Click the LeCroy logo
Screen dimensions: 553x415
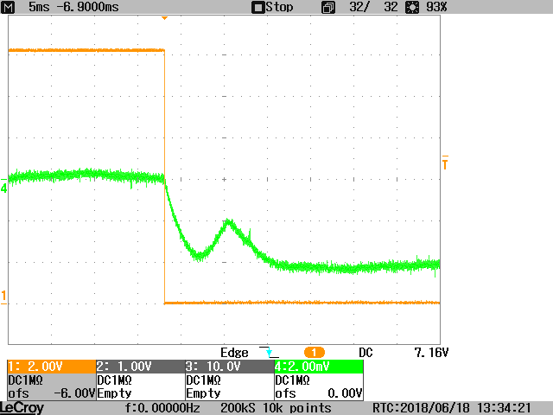(x=22, y=408)
